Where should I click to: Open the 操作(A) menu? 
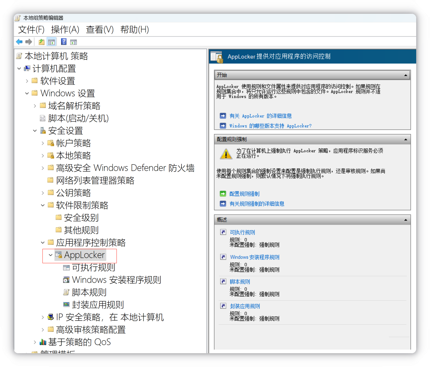pyautogui.click(x=65, y=30)
